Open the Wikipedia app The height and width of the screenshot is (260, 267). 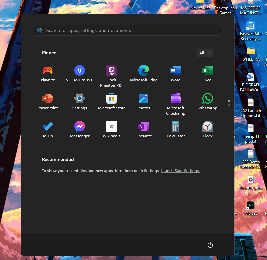112,130
